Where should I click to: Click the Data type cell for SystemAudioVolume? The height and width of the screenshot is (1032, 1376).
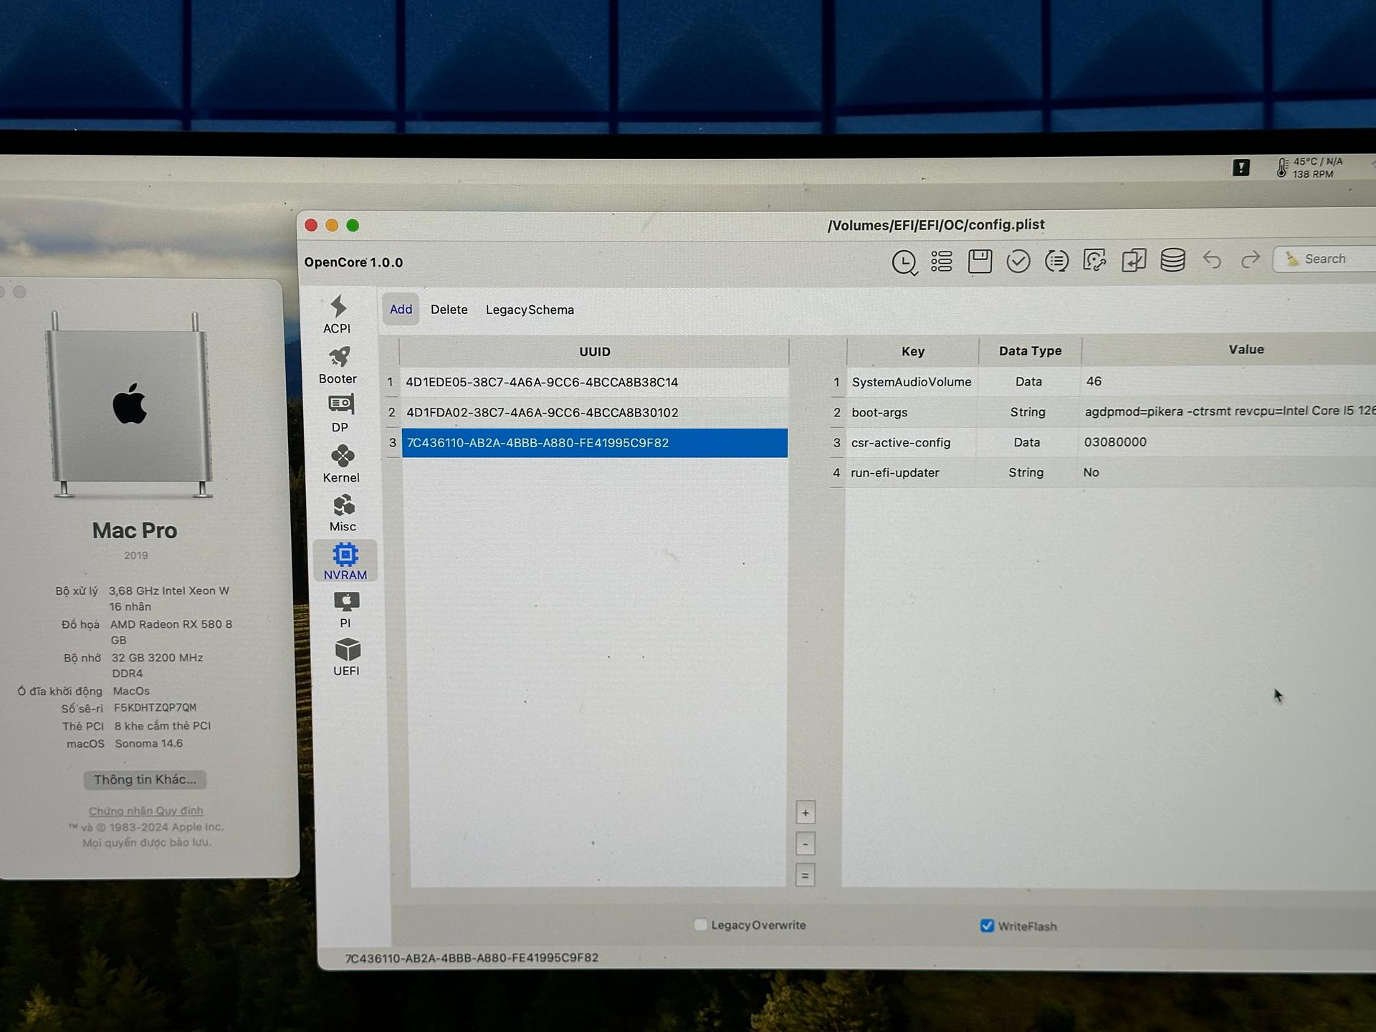pyautogui.click(x=1028, y=381)
